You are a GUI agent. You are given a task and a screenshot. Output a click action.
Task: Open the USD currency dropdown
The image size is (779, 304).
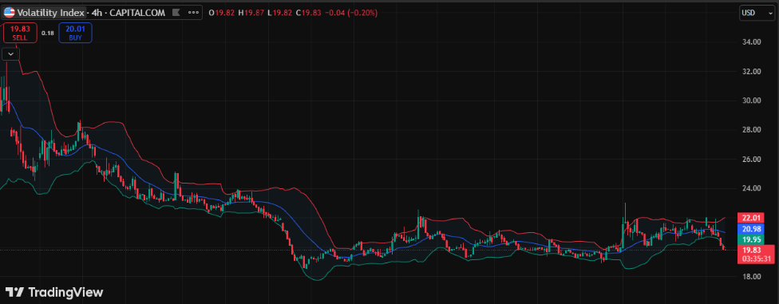point(757,13)
